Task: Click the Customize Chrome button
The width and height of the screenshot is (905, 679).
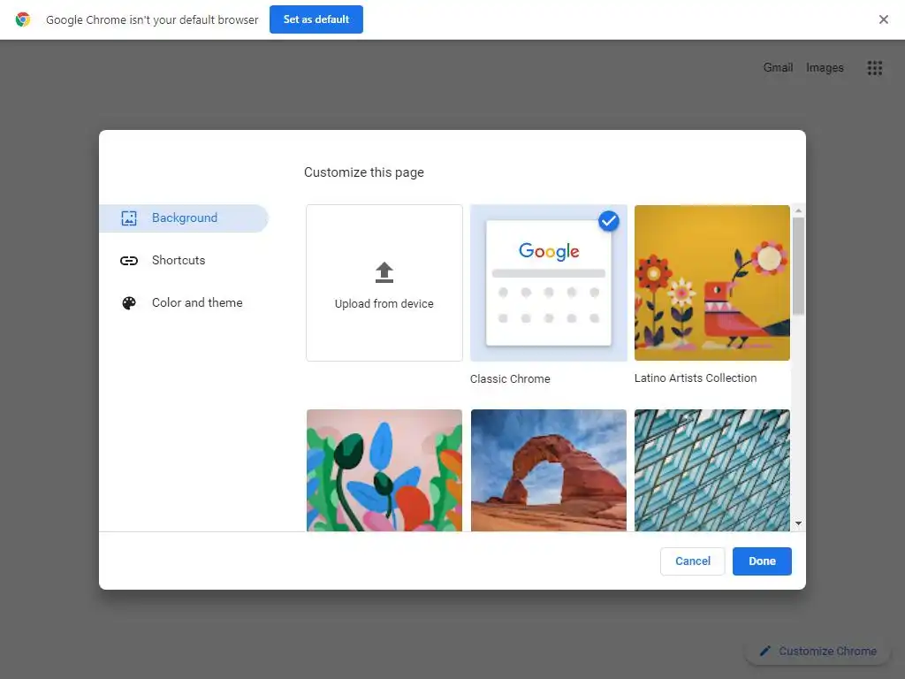Action: point(818,652)
